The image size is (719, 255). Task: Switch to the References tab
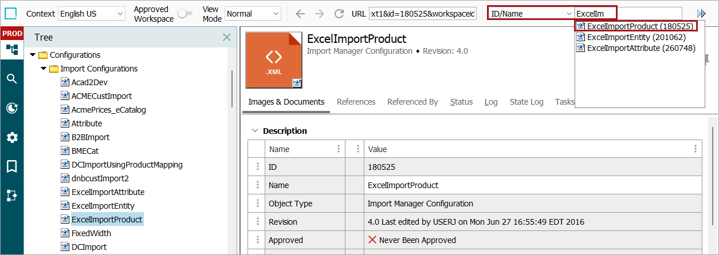[x=356, y=102]
